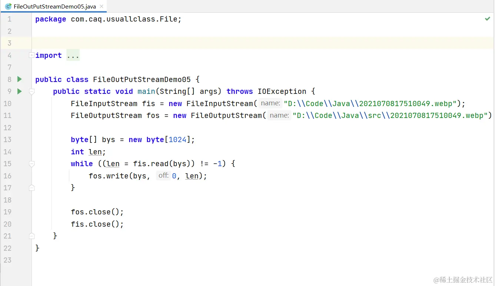The height and width of the screenshot is (286, 495).
Task: Click while loop end fold marker line 17
Action: (x=32, y=188)
